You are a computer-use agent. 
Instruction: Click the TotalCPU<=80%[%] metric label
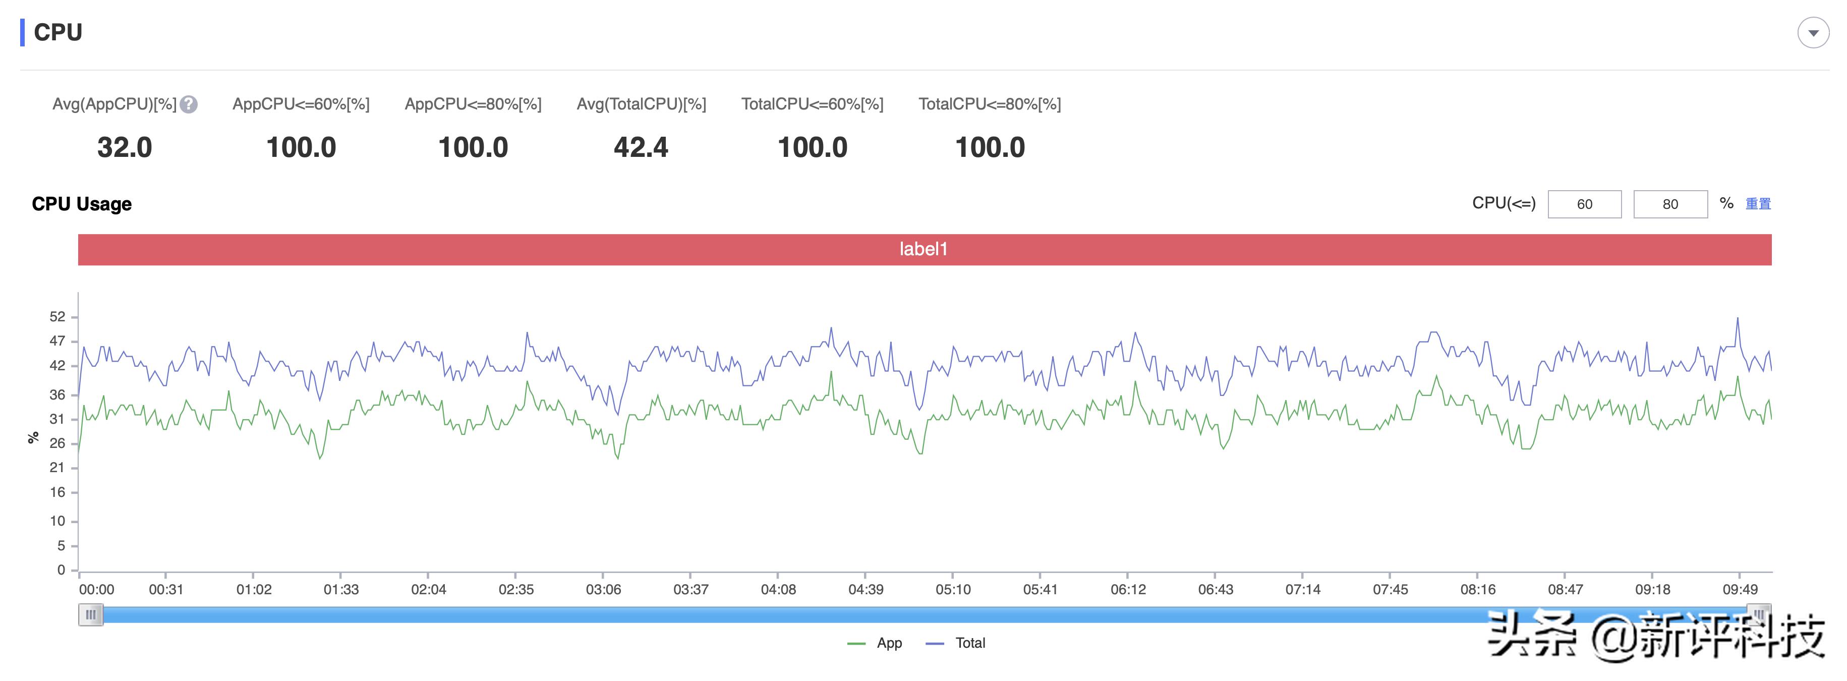(x=990, y=104)
